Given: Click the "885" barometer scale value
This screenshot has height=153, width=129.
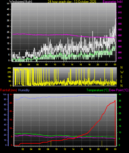Looking at the screenshot, I should [x=120, y=47].
